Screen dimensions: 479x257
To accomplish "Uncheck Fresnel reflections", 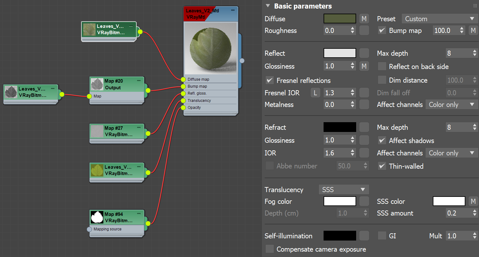I will pos(269,80).
